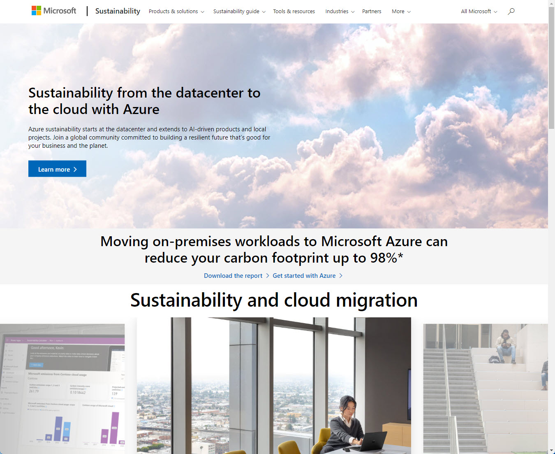The image size is (555, 454).
Task: Click Download the report link
Action: click(x=233, y=276)
